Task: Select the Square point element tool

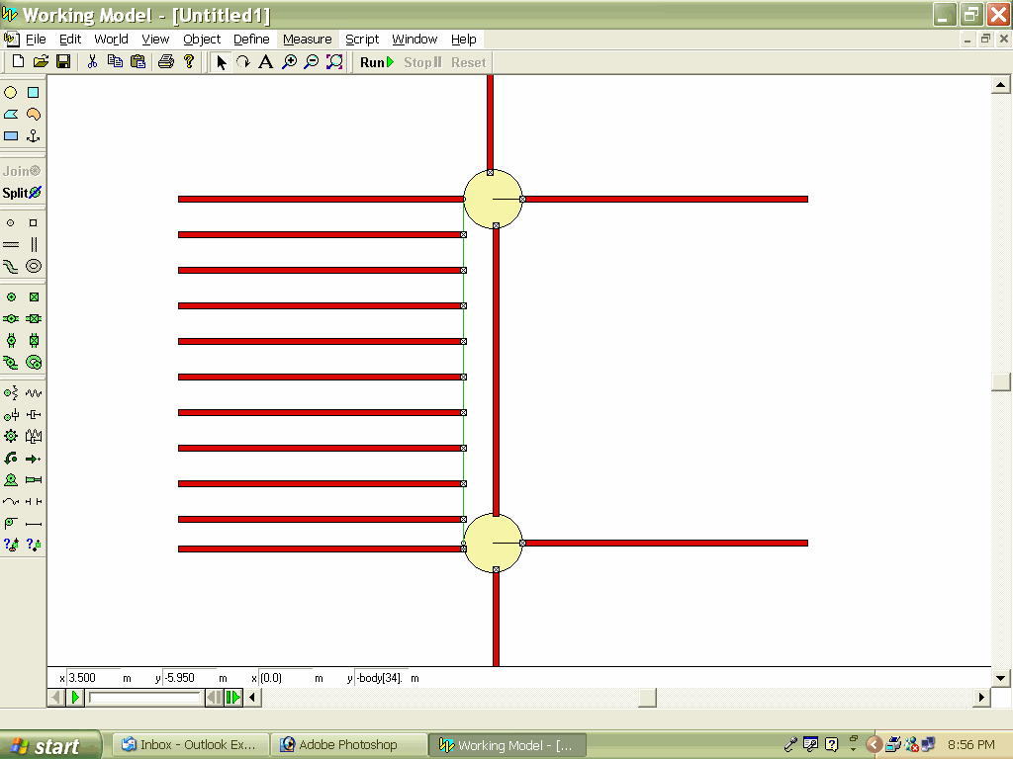Action: (33, 222)
